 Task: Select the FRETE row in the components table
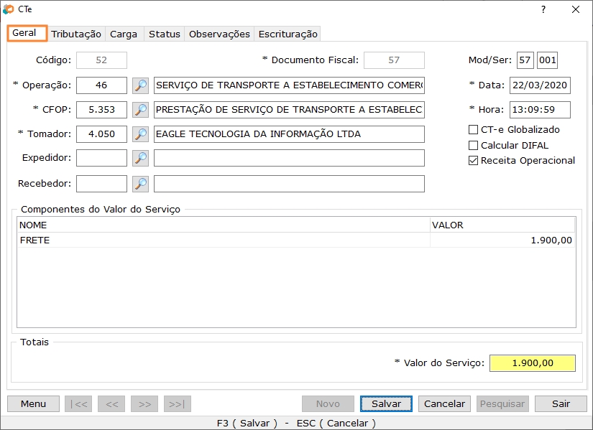[216, 240]
